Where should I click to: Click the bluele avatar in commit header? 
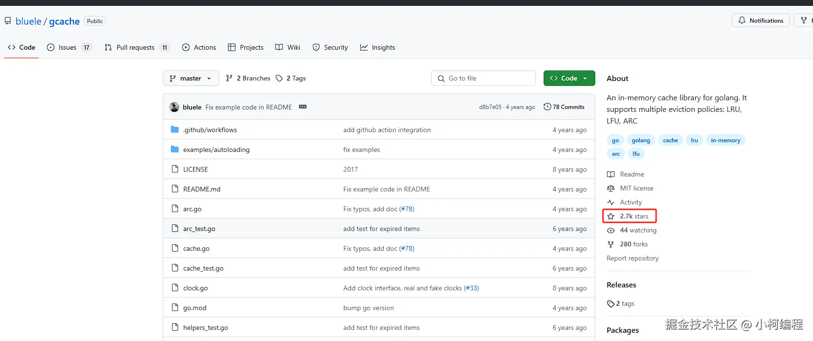[x=174, y=107]
